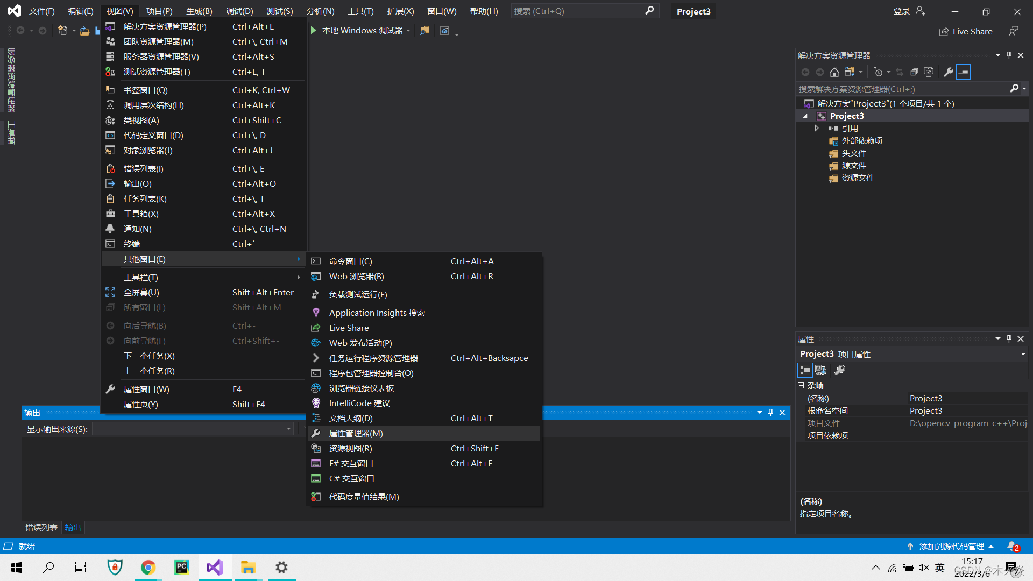1033x581 pixels.
Task: Click the wrench Properties icon in Solution Explorer
Action: tap(949, 72)
